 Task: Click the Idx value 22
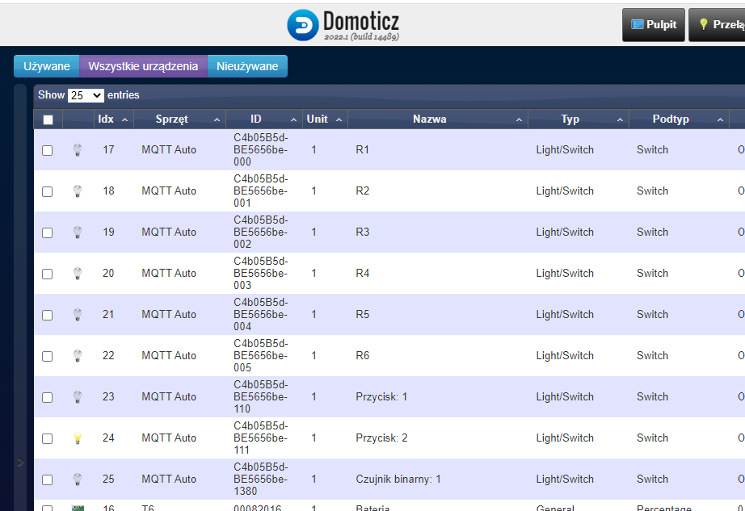click(108, 356)
